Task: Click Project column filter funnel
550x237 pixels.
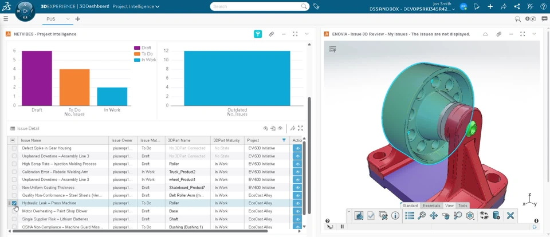Action: coord(284,140)
